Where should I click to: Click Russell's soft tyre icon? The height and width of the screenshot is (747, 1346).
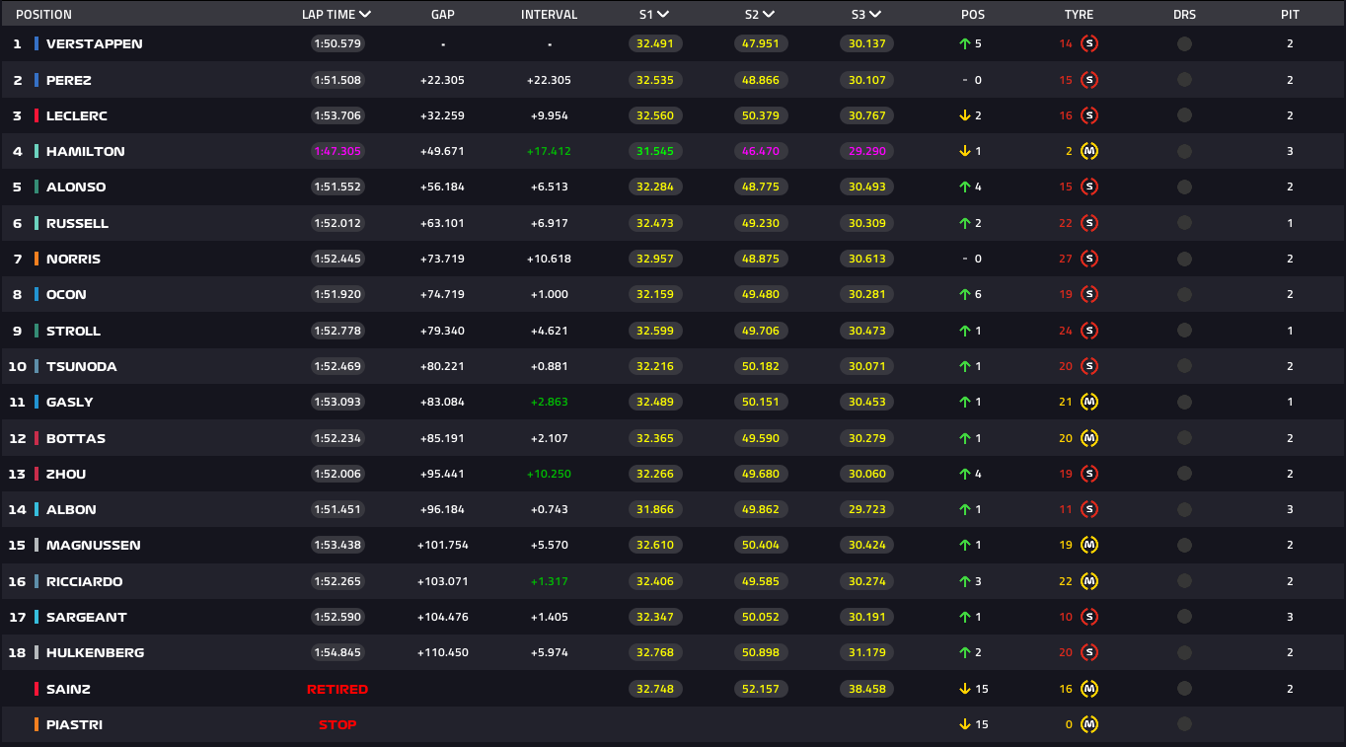click(1089, 223)
